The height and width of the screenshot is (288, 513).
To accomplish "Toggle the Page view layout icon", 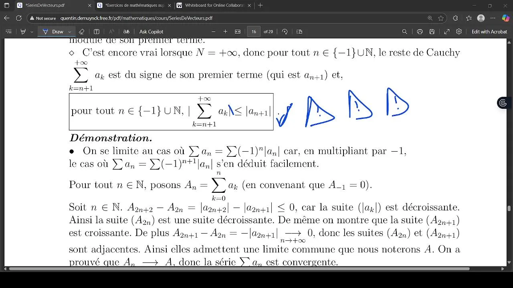I will [299, 32].
